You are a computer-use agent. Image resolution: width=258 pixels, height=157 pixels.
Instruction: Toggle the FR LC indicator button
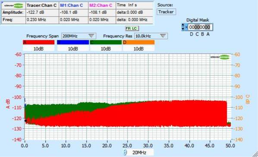[x=132, y=29]
